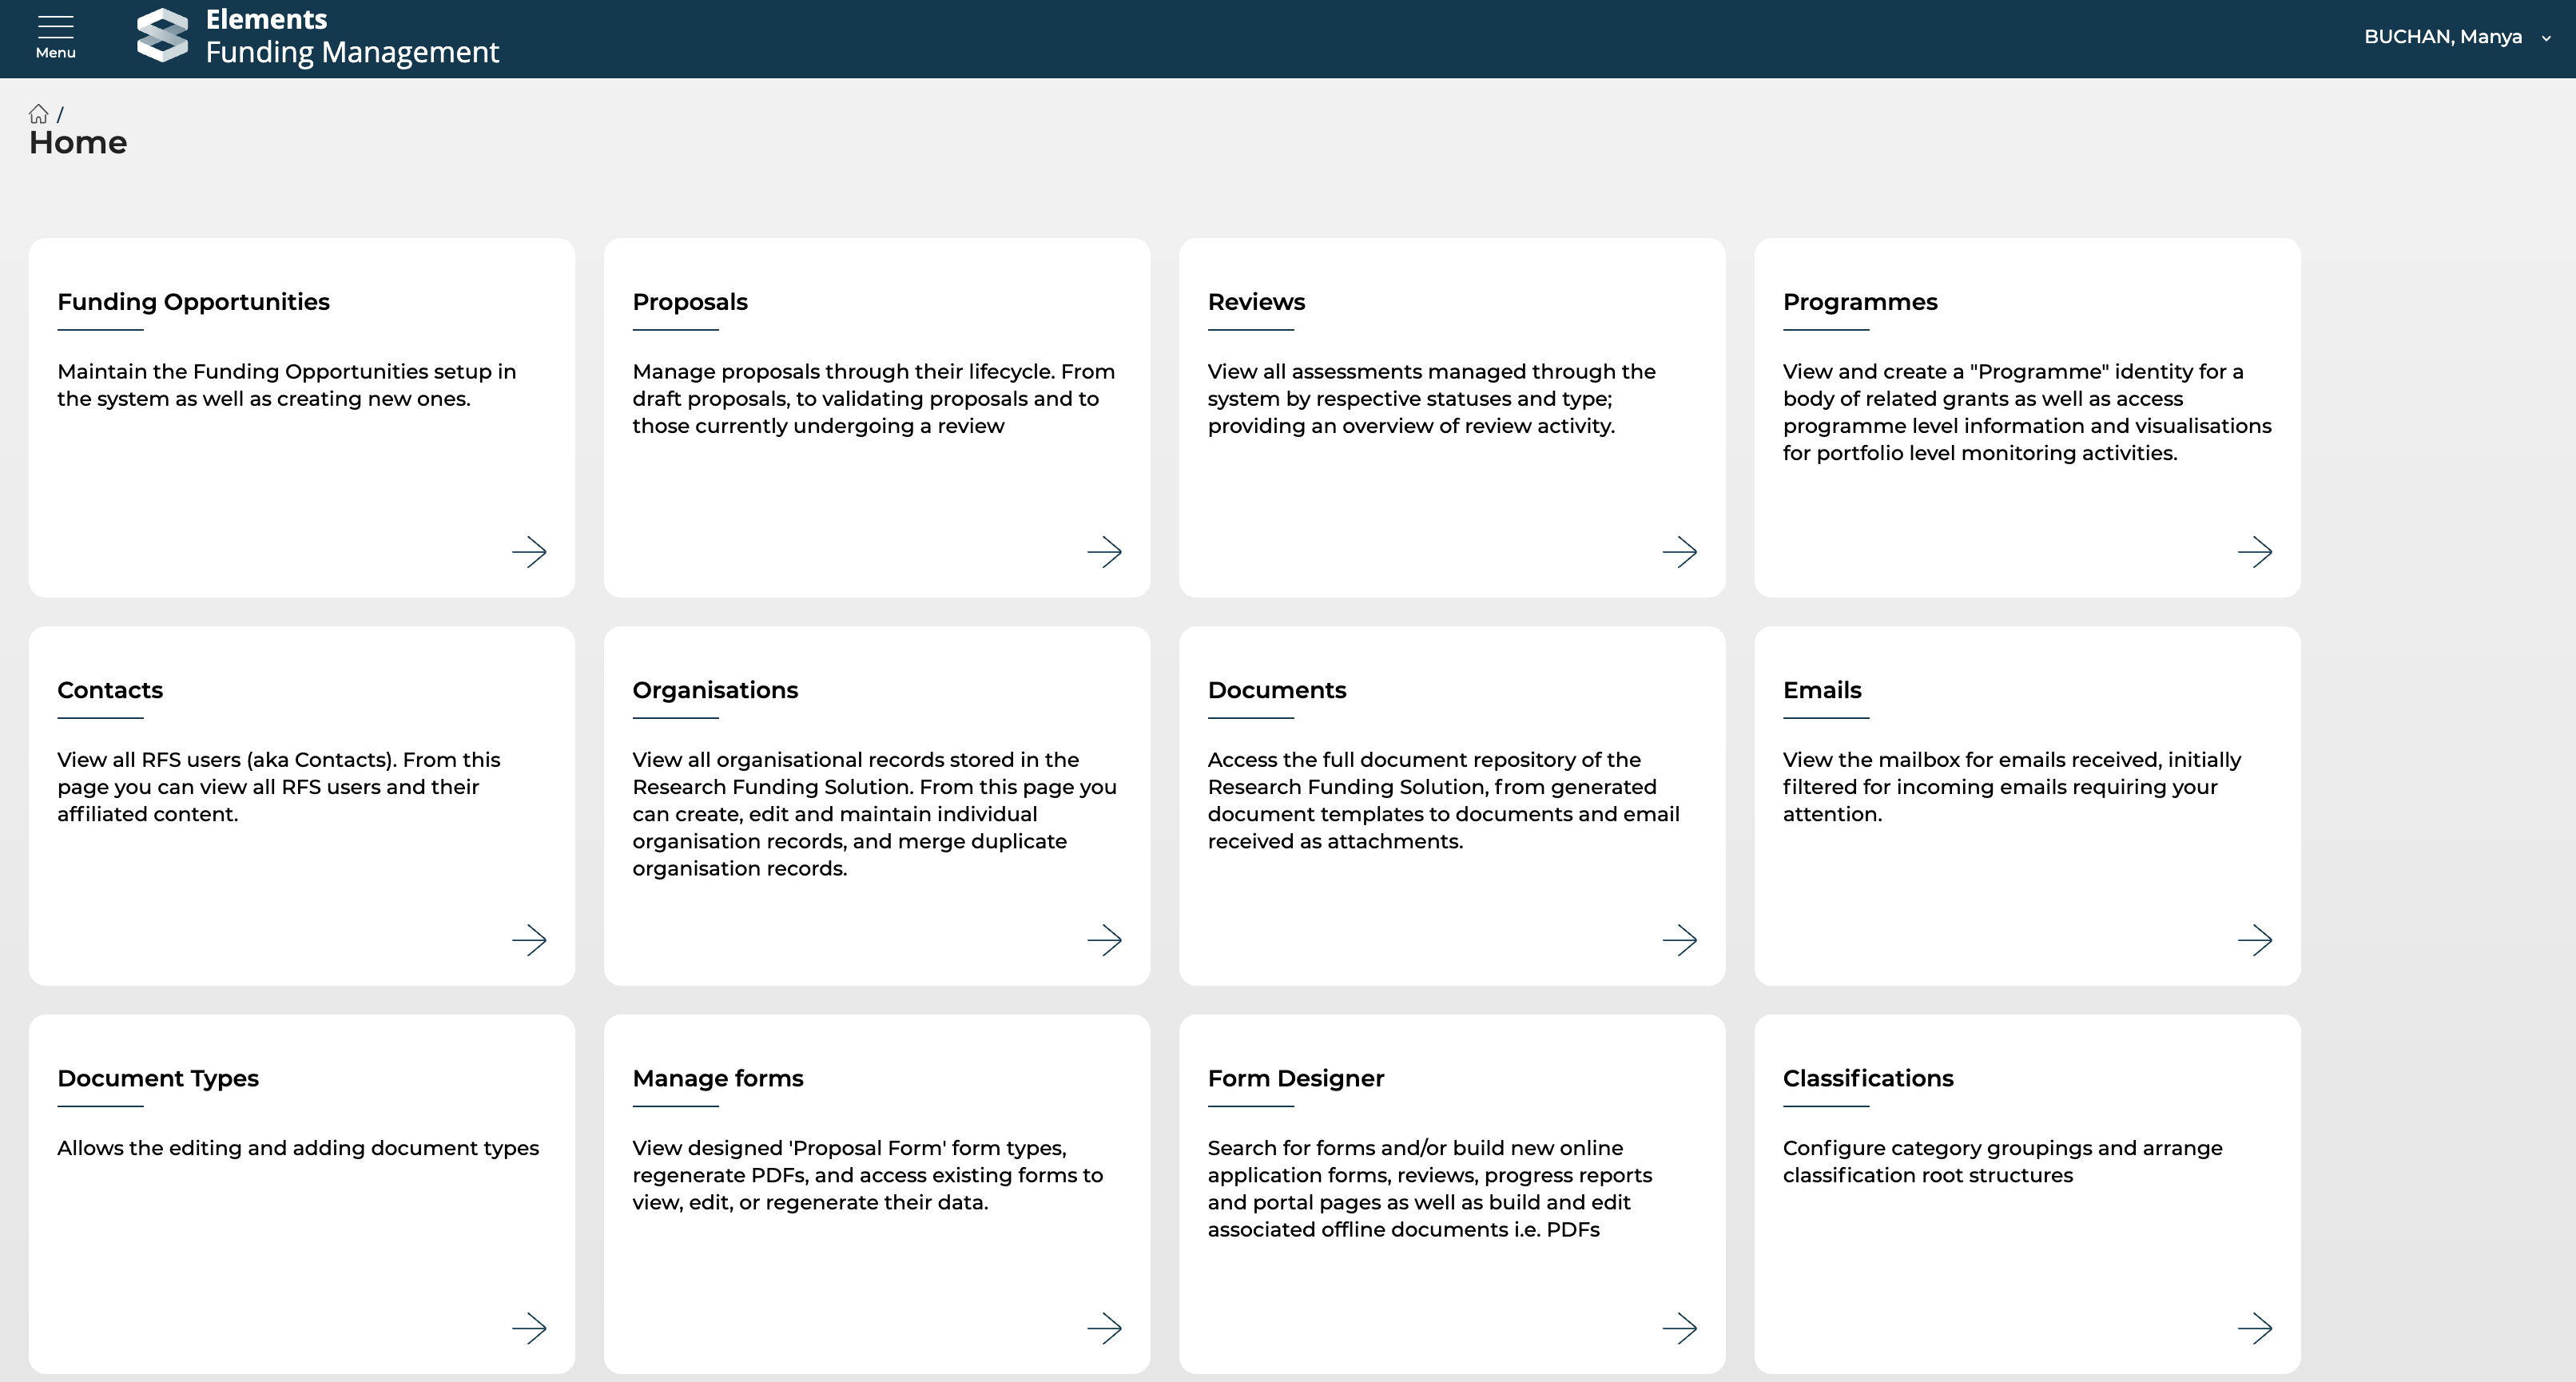This screenshot has width=2576, height=1382.
Task: Click the arrow on Organisations card
Action: click(1104, 940)
